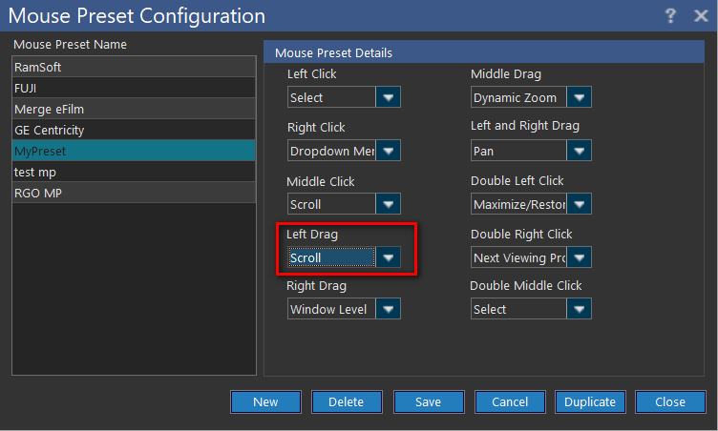Image resolution: width=718 pixels, height=431 pixels.
Task: Delete the selected mouse preset
Action: pyautogui.click(x=347, y=401)
